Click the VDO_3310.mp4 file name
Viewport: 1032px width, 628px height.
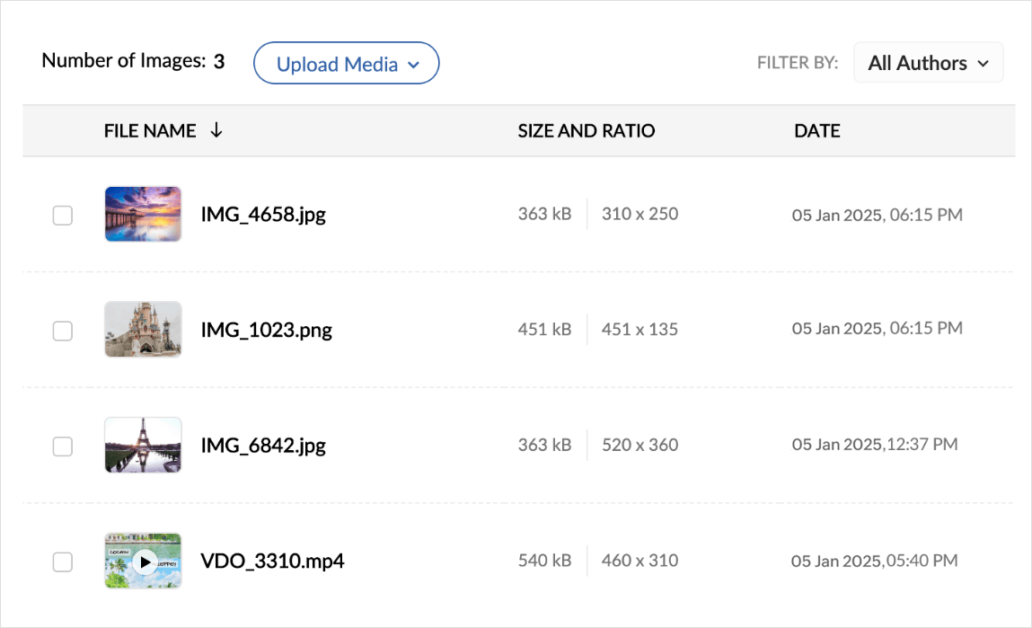point(272,562)
